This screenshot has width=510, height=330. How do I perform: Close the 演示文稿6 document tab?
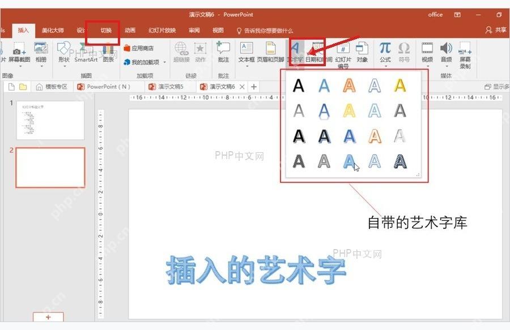coord(242,87)
